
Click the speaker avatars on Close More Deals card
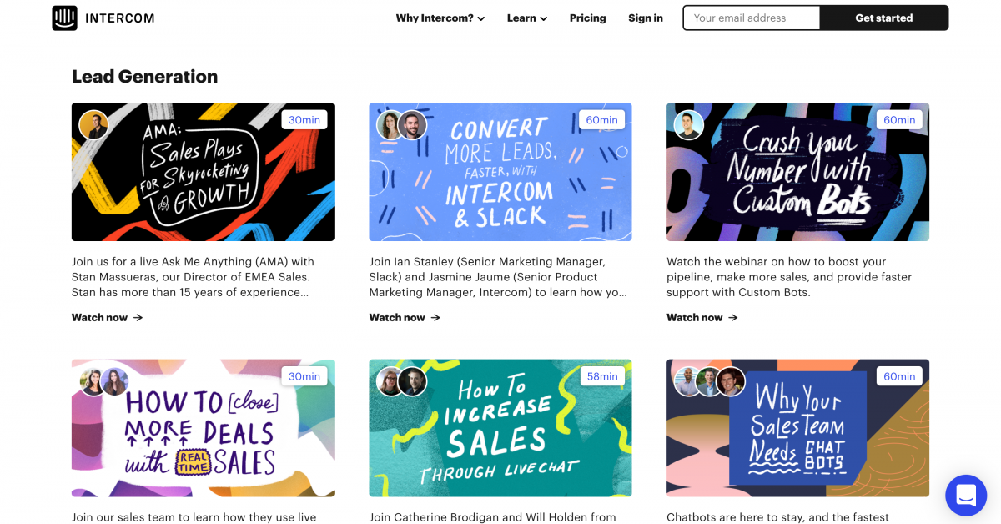coord(104,381)
